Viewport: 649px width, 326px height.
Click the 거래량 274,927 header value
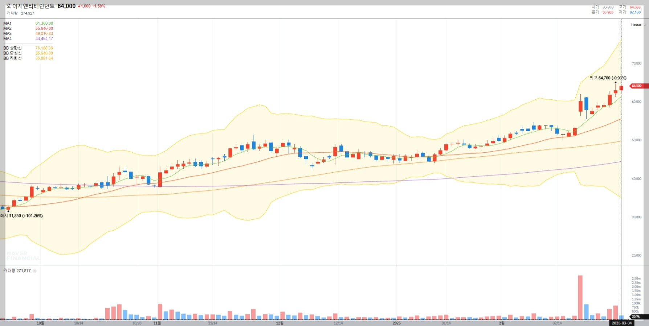[20, 13]
